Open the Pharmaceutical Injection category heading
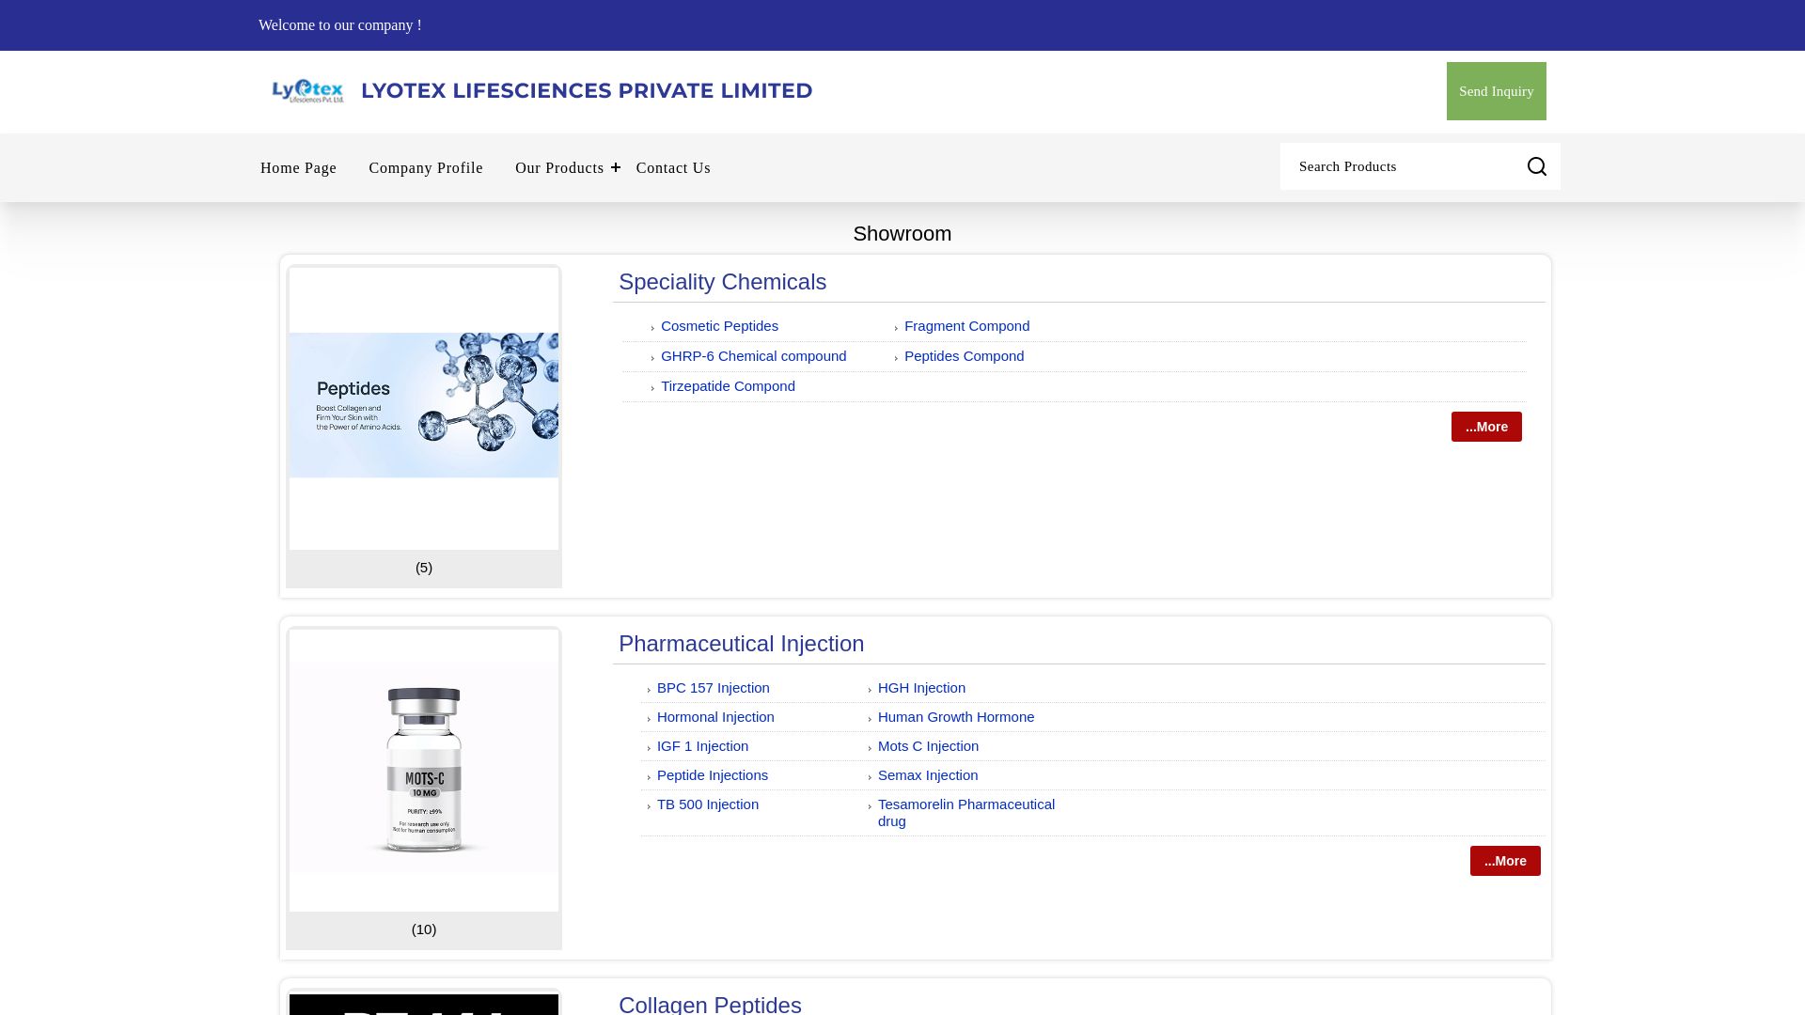This screenshot has height=1015, width=1805. pyautogui.click(x=741, y=644)
